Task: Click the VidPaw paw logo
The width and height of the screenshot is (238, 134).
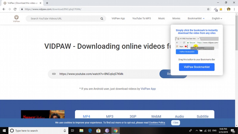Action: tap(16, 18)
